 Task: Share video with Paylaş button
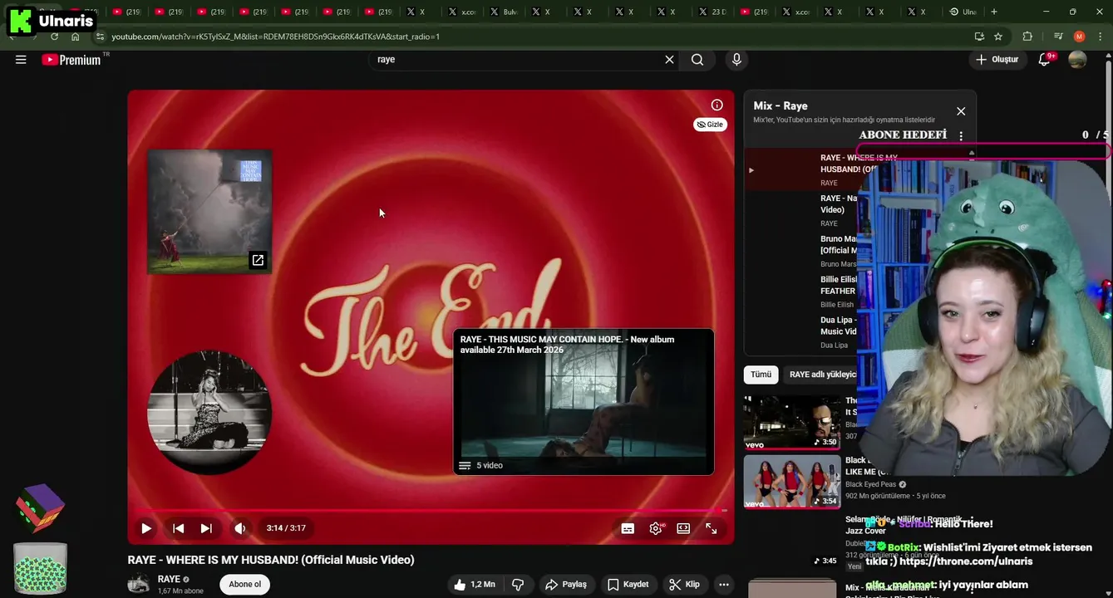click(x=566, y=585)
